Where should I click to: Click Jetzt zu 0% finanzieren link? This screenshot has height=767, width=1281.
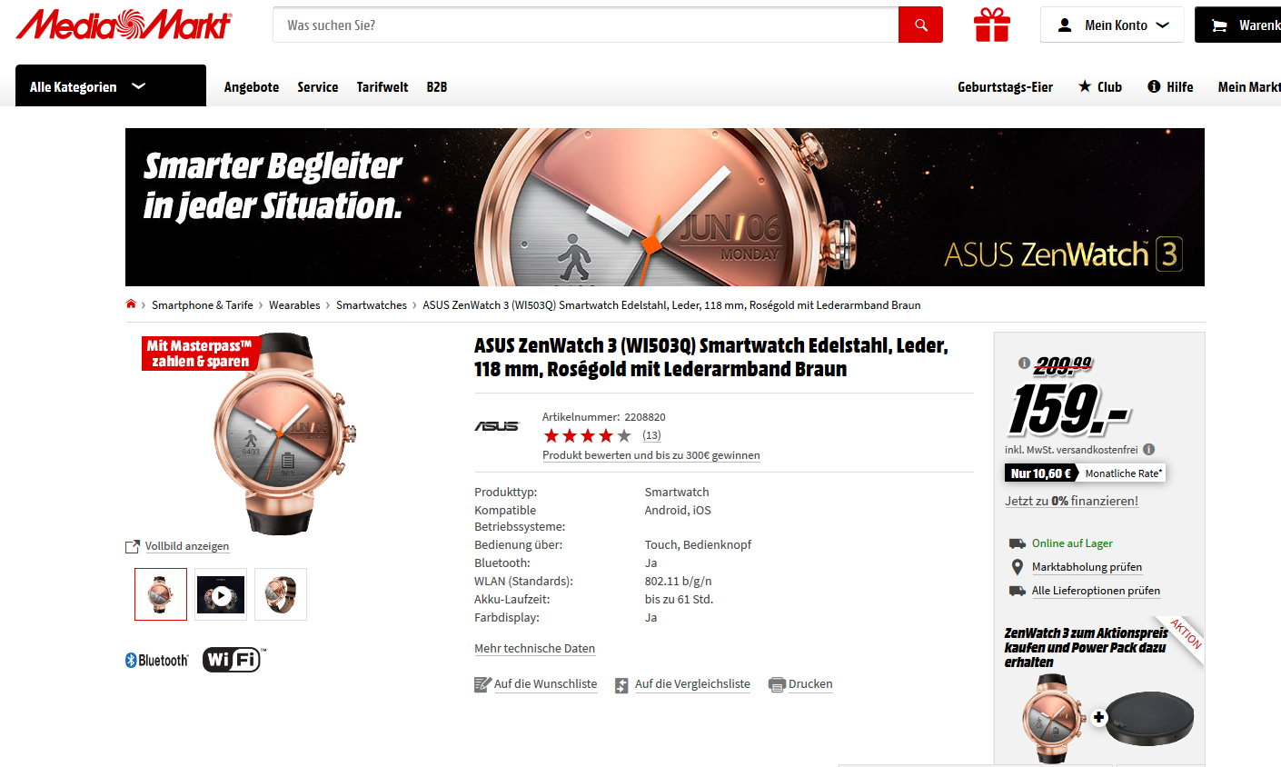click(x=1071, y=501)
